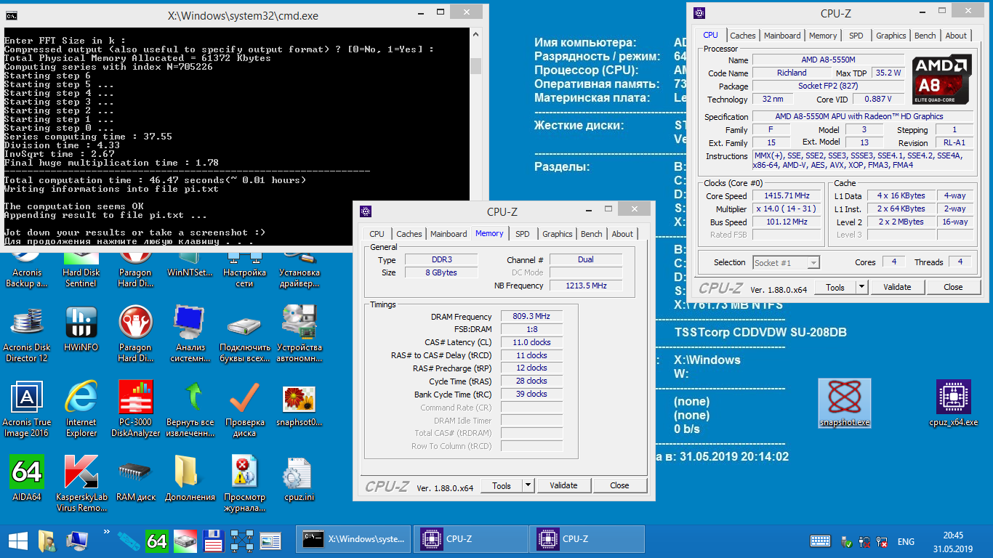
Task: Select the Устройства автономн... desktop icon
Action: (x=299, y=333)
